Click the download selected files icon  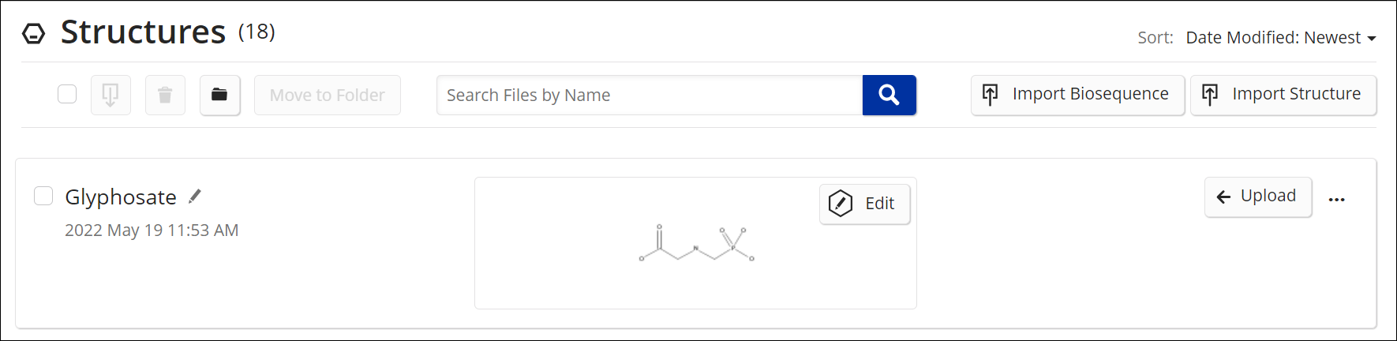click(110, 95)
